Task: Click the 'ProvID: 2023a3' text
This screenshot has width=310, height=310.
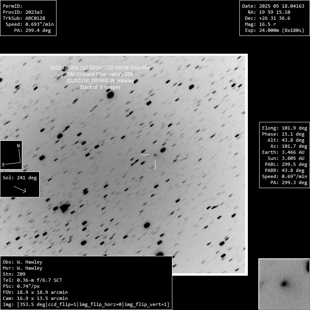Action: pos(23,12)
